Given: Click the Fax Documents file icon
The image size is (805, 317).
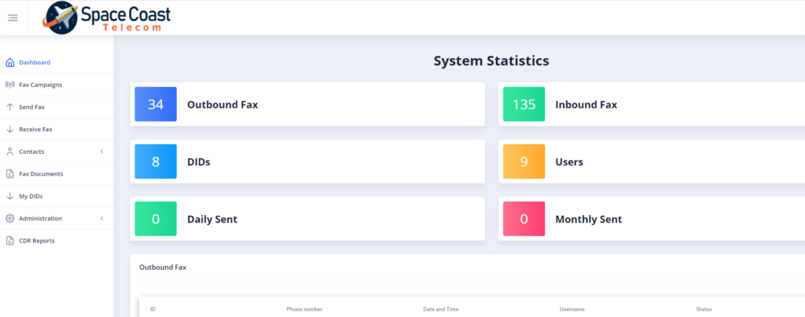Looking at the screenshot, I should pos(9,173).
